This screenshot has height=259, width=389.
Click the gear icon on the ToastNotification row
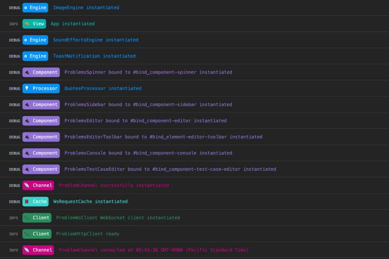point(26,56)
